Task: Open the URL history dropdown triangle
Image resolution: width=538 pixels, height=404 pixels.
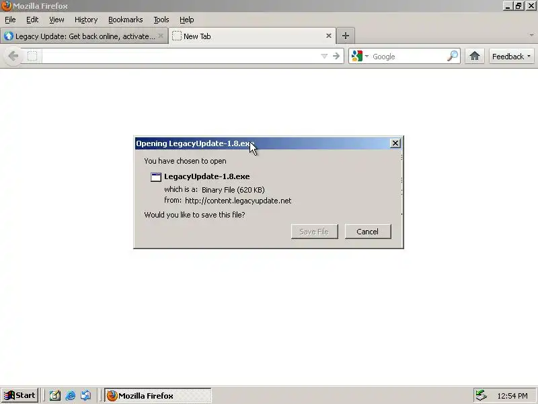Action: [x=324, y=56]
